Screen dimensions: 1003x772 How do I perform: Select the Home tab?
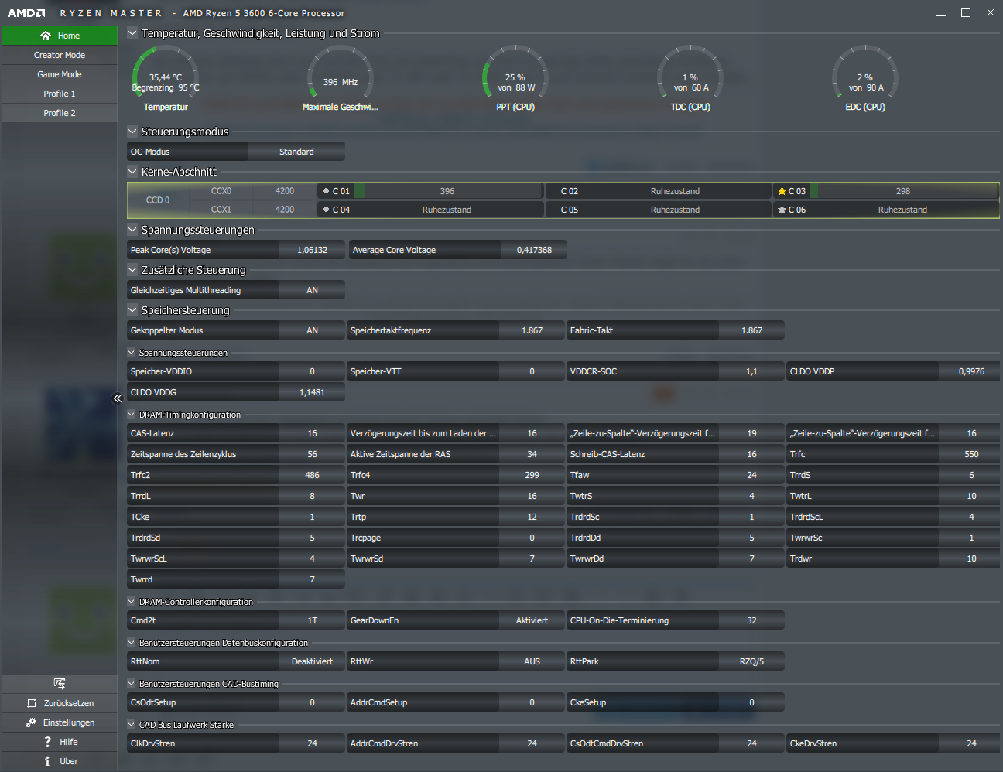click(x=60, y=36)
